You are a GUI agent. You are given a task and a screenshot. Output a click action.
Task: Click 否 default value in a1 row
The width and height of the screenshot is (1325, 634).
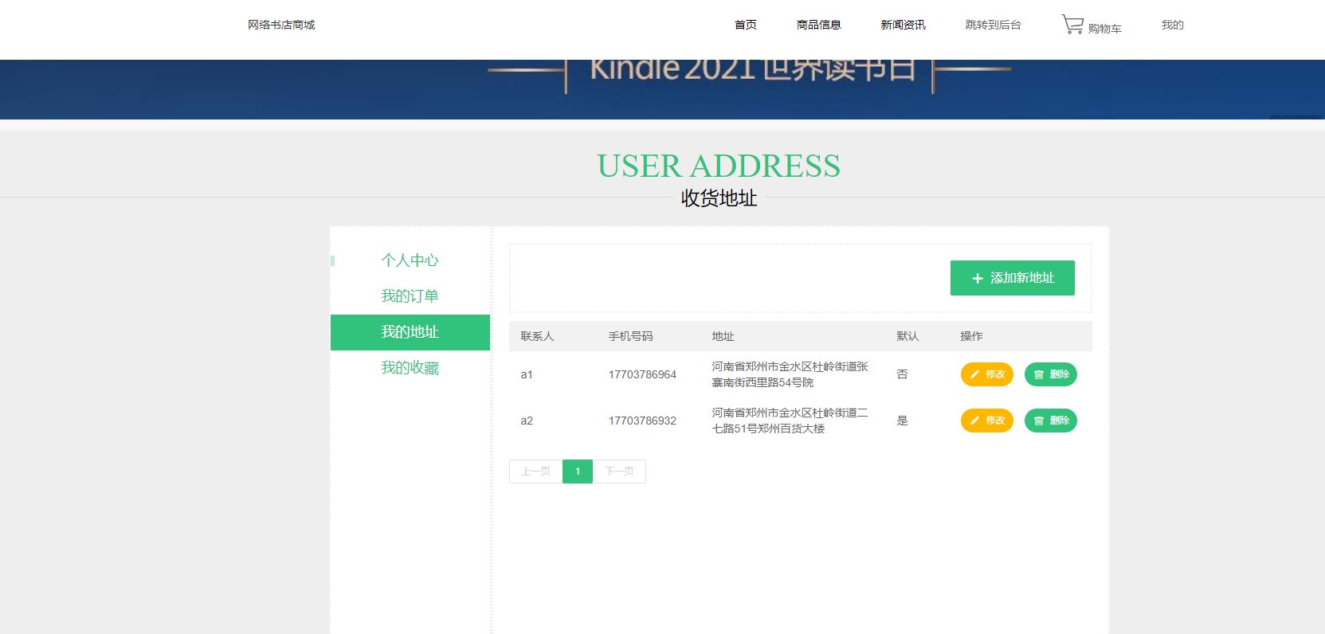[x=902, y=374]
